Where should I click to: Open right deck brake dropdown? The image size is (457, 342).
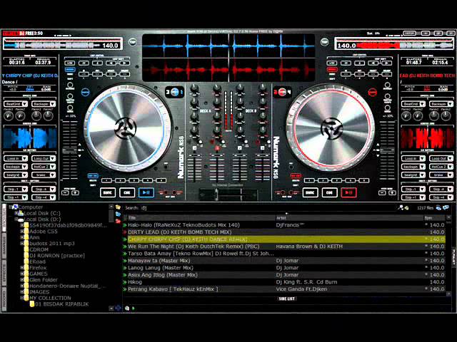coord(441,175)
